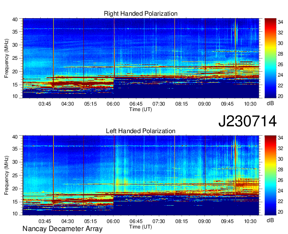Click the Right Handed Polarization spectrogram image
Screen dimensions: 288x234
tap(141, 58)
